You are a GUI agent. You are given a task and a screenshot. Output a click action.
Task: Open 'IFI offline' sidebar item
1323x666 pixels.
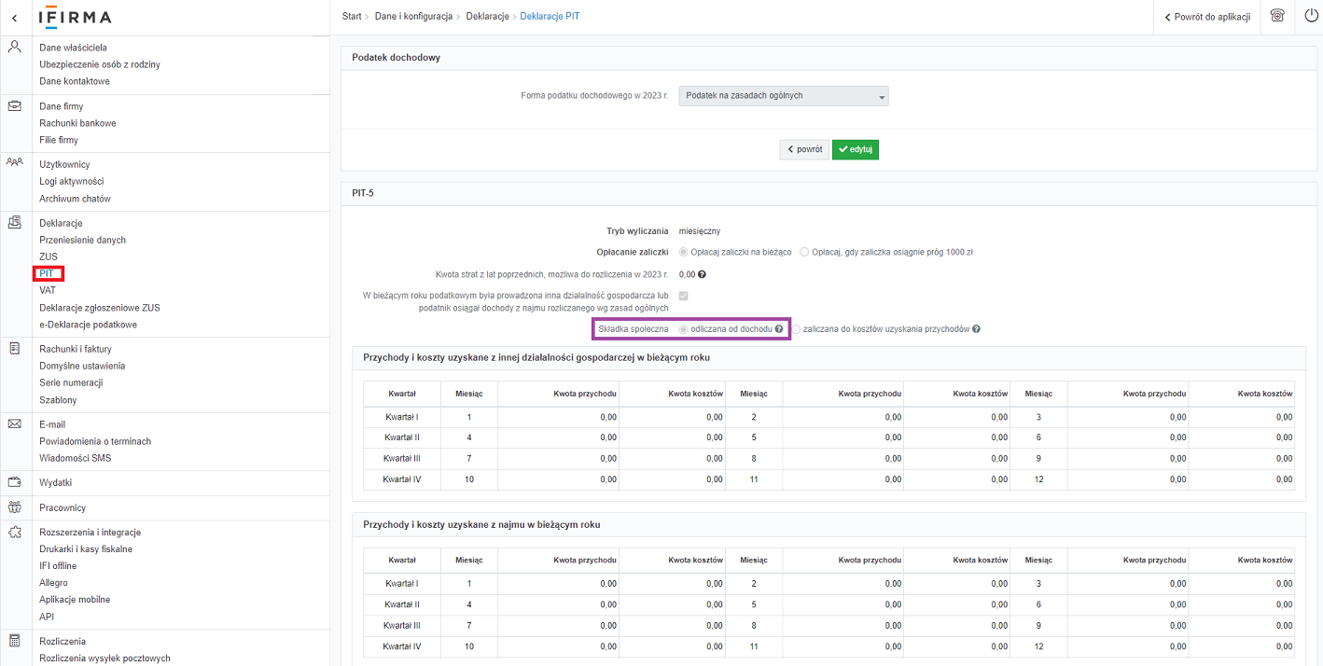click(58, 566)
